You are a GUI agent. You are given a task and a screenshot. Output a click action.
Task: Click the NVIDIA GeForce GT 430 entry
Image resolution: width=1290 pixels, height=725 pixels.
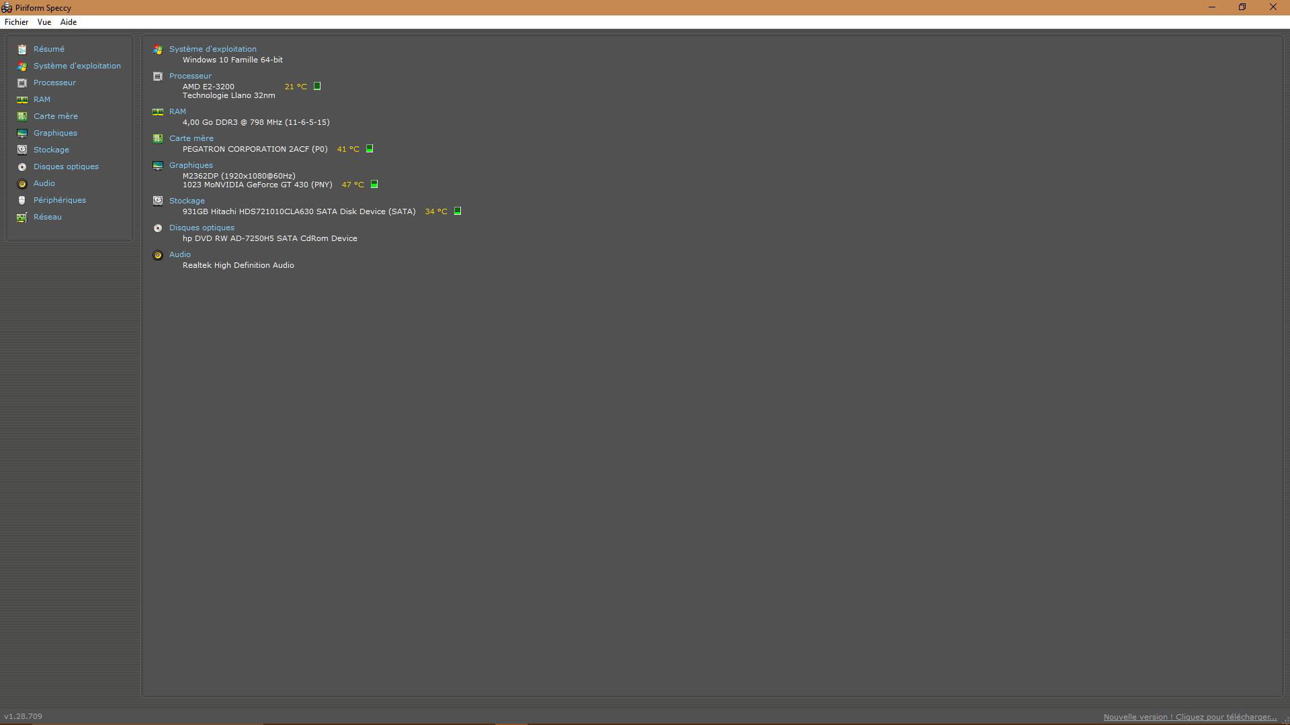pos(257,185)
